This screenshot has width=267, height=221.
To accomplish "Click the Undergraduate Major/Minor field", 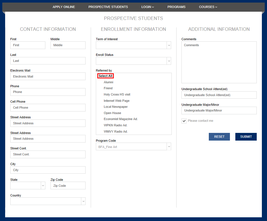I will pos(219,110).
